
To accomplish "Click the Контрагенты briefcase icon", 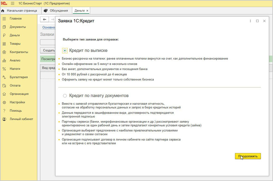I will point(4,52).
